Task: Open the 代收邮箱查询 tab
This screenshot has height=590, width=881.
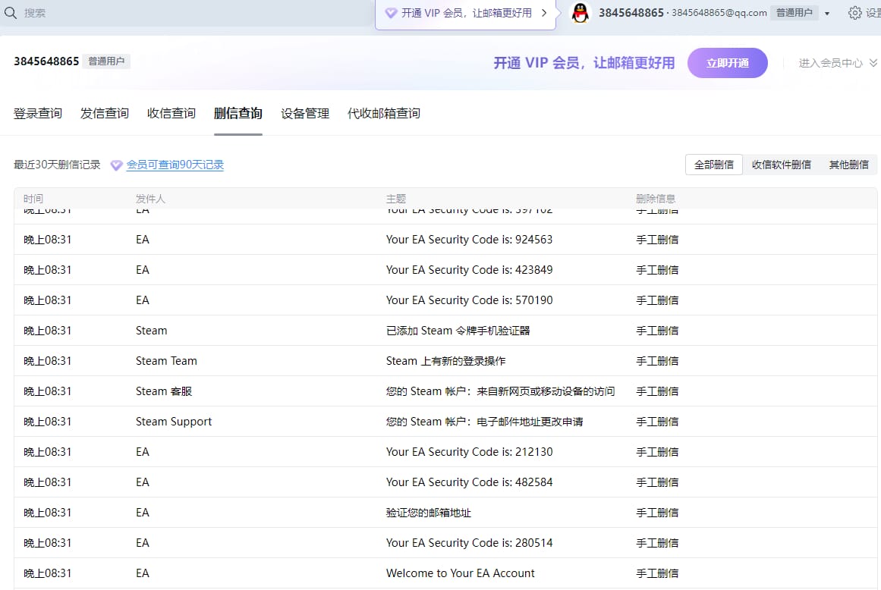Action: [383, 114]
